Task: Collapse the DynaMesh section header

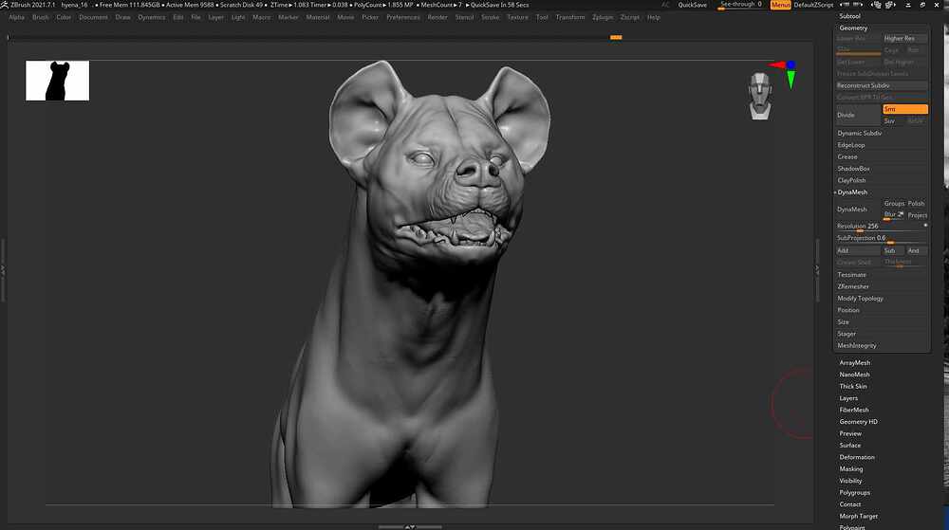Action: (x=852, y=192)
